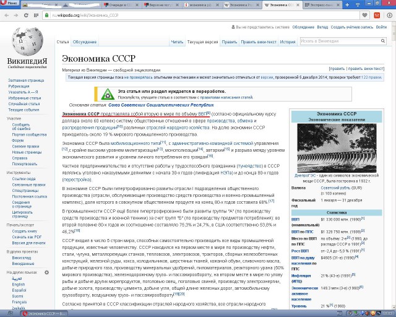Click the Вики-склад sidebar link

click(22, 258)
